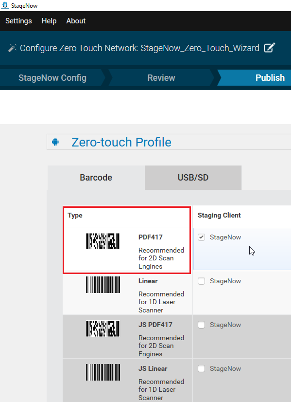Screen dimensions: 291x402
Task: Click the Zero-touch Profile heading
Action: pos(121,142)
